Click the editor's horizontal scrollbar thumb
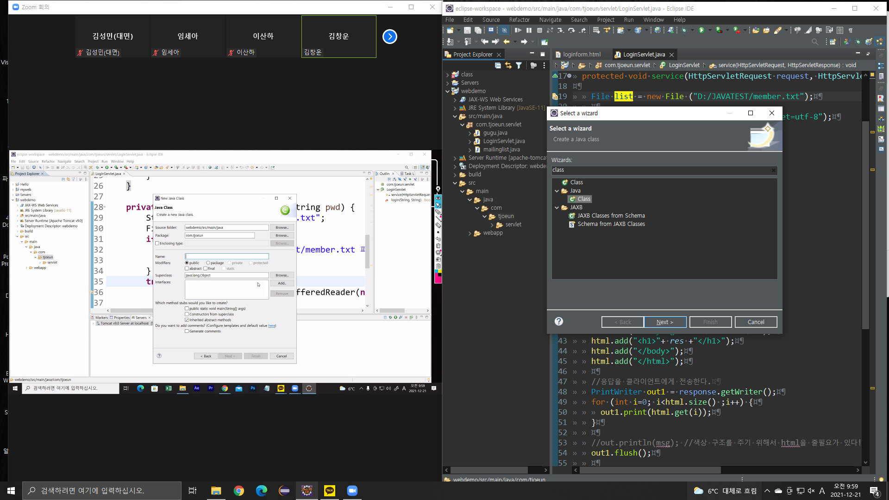The width and height of the screenshot is (889, 500). click(x=650, y=470)
